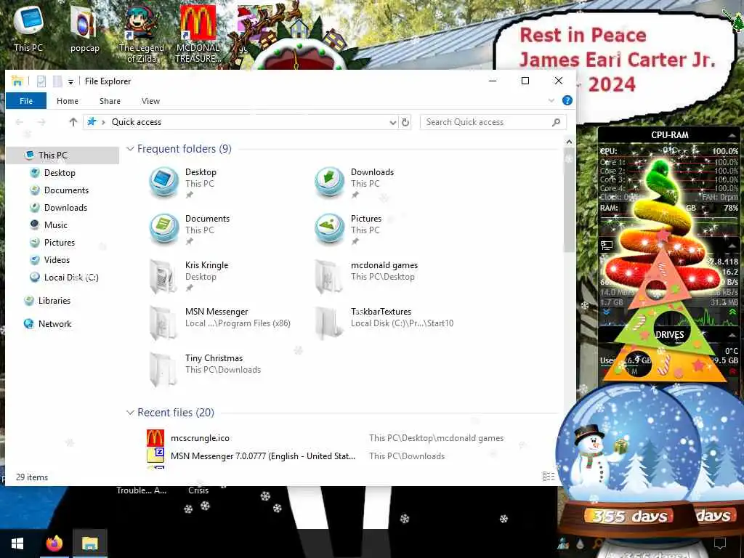
Task: Select Local Disk (C:) in navigation pane
Action: [x=70, y=277]
